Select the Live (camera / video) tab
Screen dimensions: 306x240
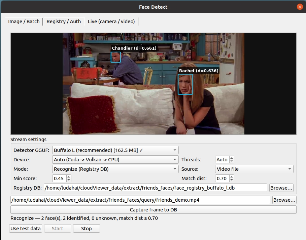pyautogui.click(x=111, y=22)
